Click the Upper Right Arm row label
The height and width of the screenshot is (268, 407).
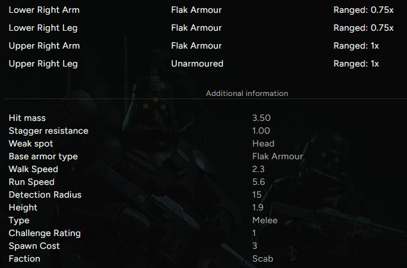(44, 46)
